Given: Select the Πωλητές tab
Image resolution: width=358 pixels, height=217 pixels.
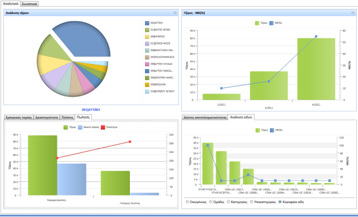Looking at the screenshot, I should coord(83,117).
